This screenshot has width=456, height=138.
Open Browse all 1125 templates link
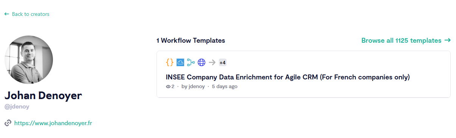tap(401, 40)
